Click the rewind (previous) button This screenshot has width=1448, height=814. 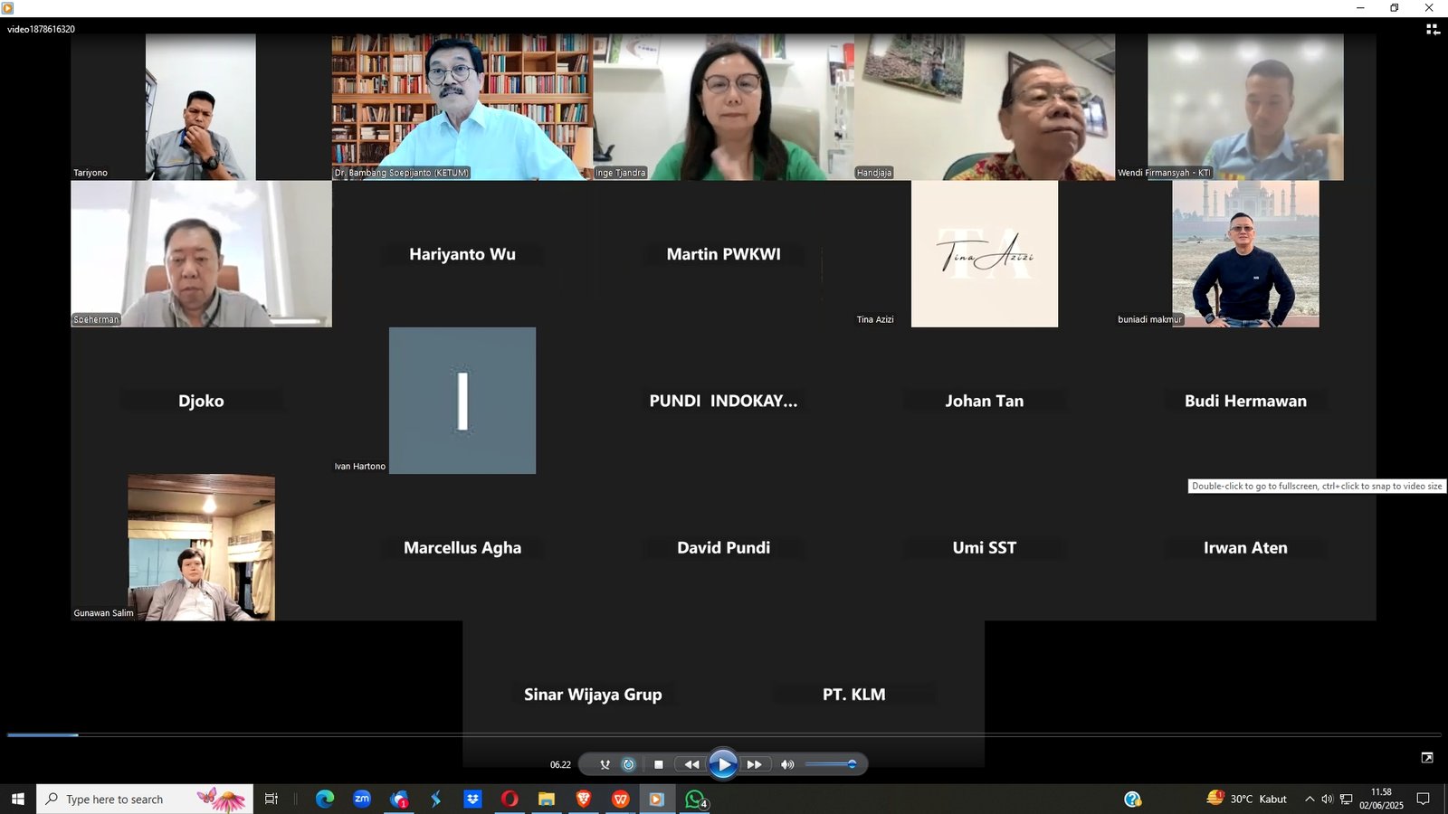coord(691,764)
